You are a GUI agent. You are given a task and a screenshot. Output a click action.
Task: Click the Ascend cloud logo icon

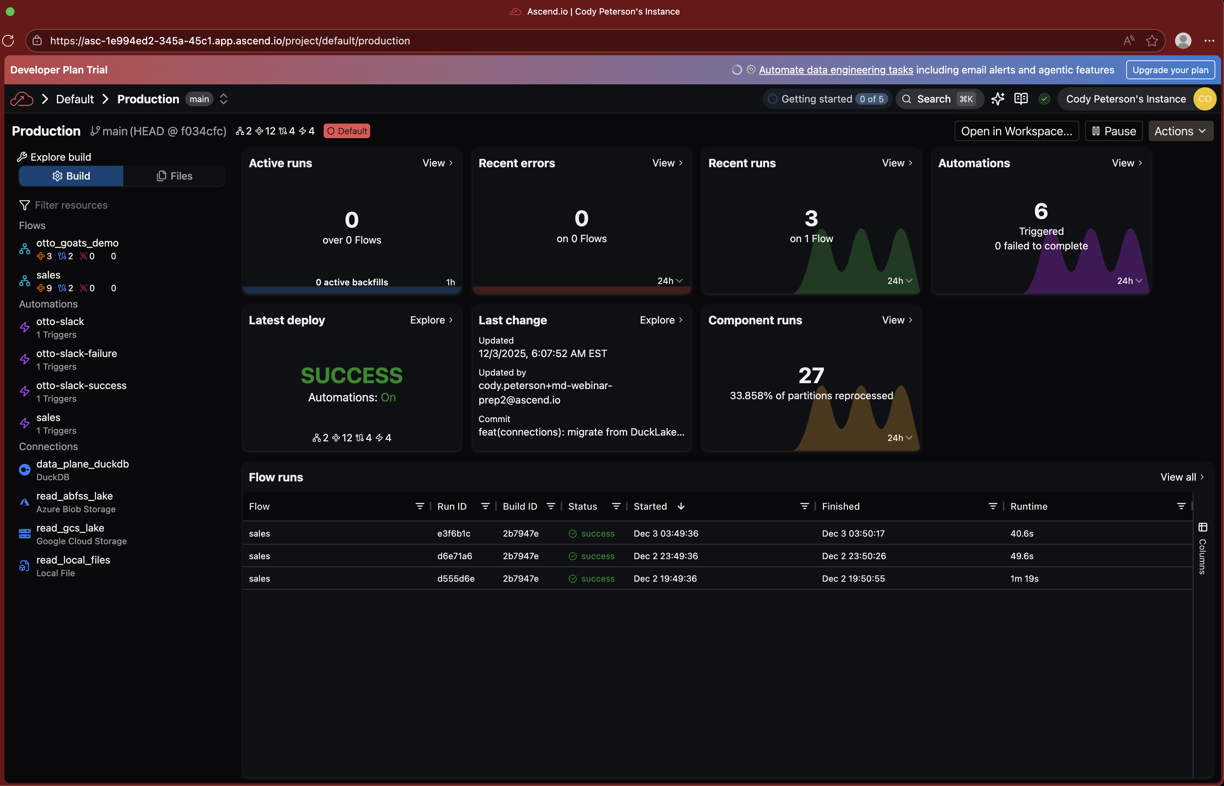(22, 99)
